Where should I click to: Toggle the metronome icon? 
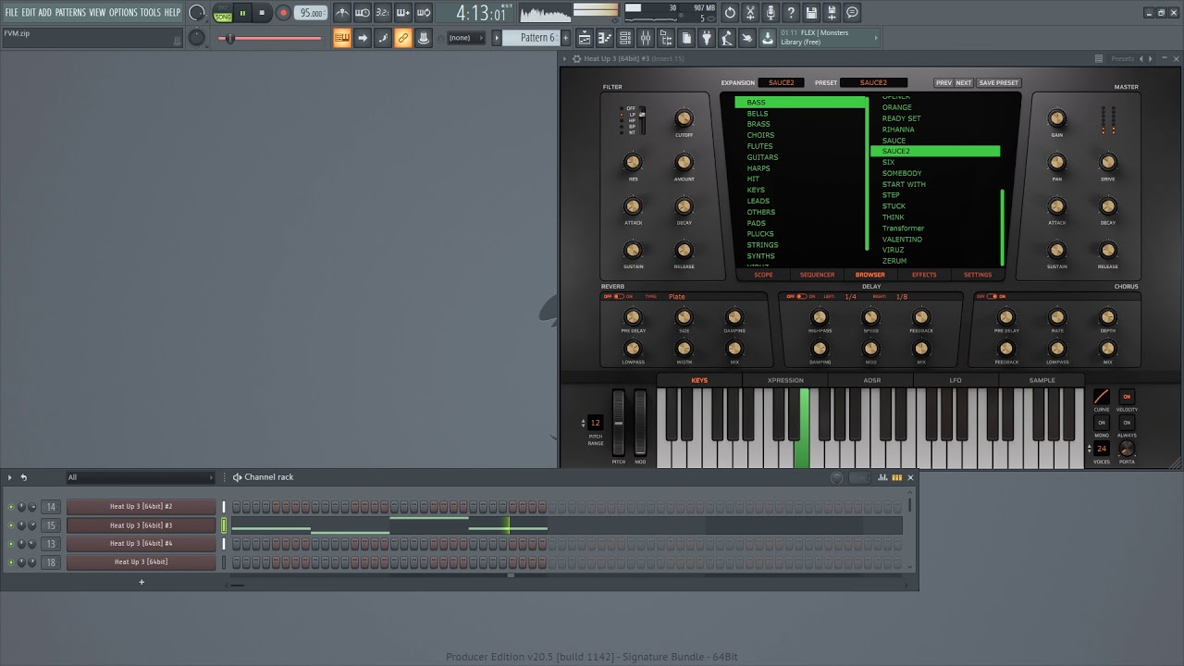(x=342, y=13)
